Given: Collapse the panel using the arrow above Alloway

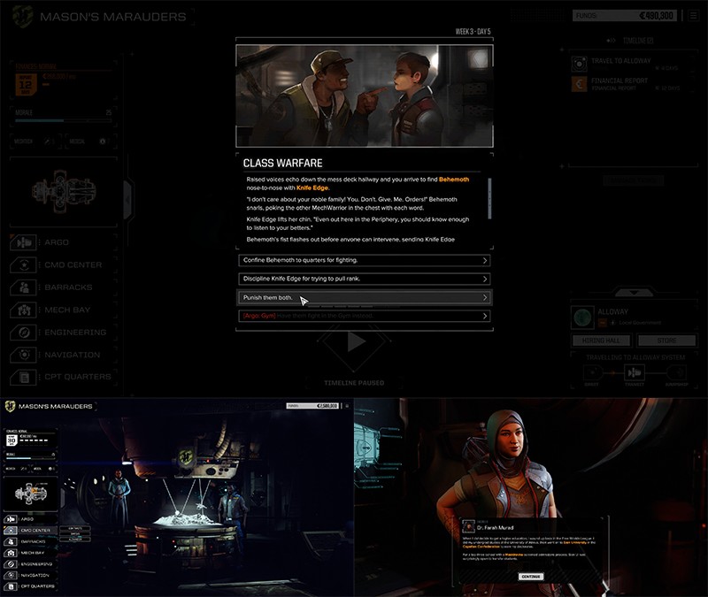Looking at the screenshot, I should [x=634, y=291].
